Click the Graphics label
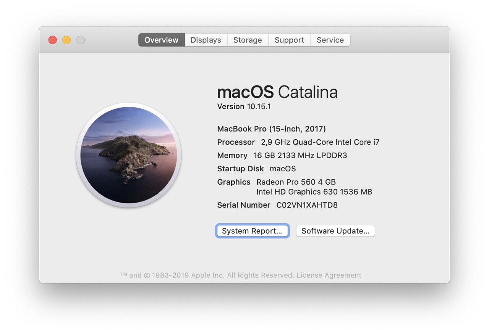Screen dimensions: 489x335 pos(234,182)
